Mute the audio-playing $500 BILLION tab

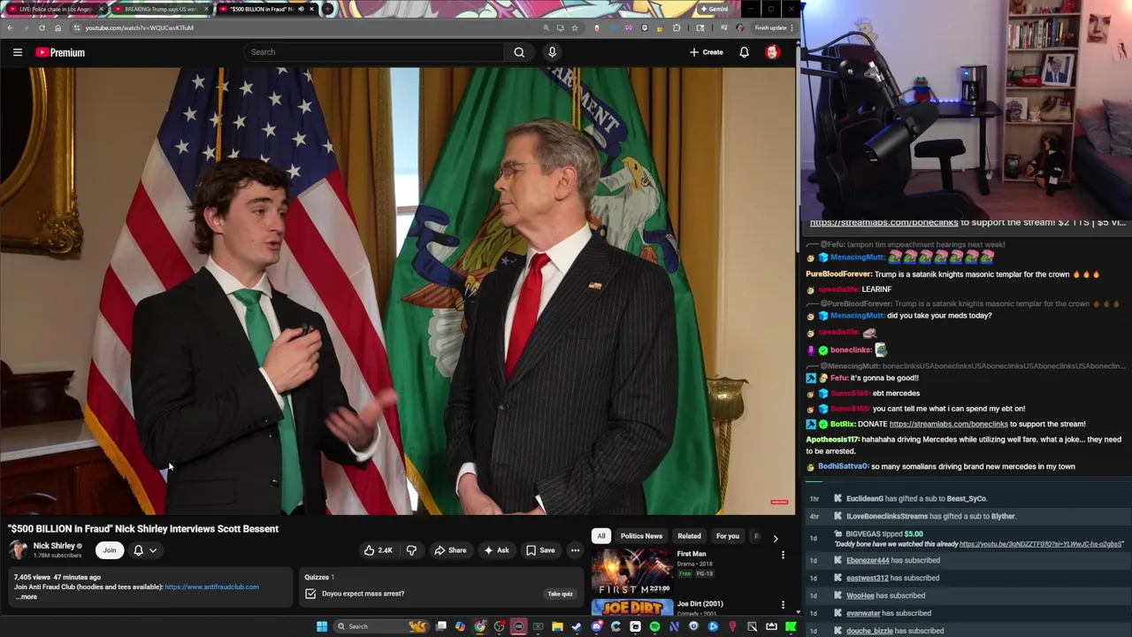[301, 9]
